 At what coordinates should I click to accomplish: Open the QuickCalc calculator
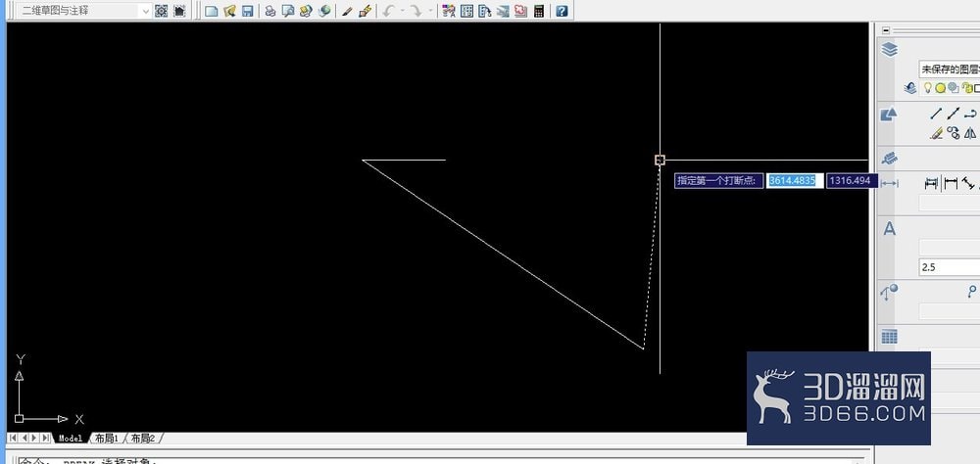[x=539, y=11]
